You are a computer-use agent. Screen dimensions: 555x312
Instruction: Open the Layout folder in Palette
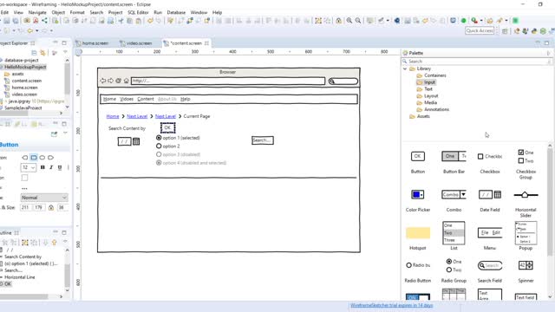click(428, 96)
